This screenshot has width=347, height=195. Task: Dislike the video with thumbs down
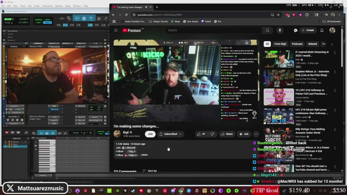(212, 134)
